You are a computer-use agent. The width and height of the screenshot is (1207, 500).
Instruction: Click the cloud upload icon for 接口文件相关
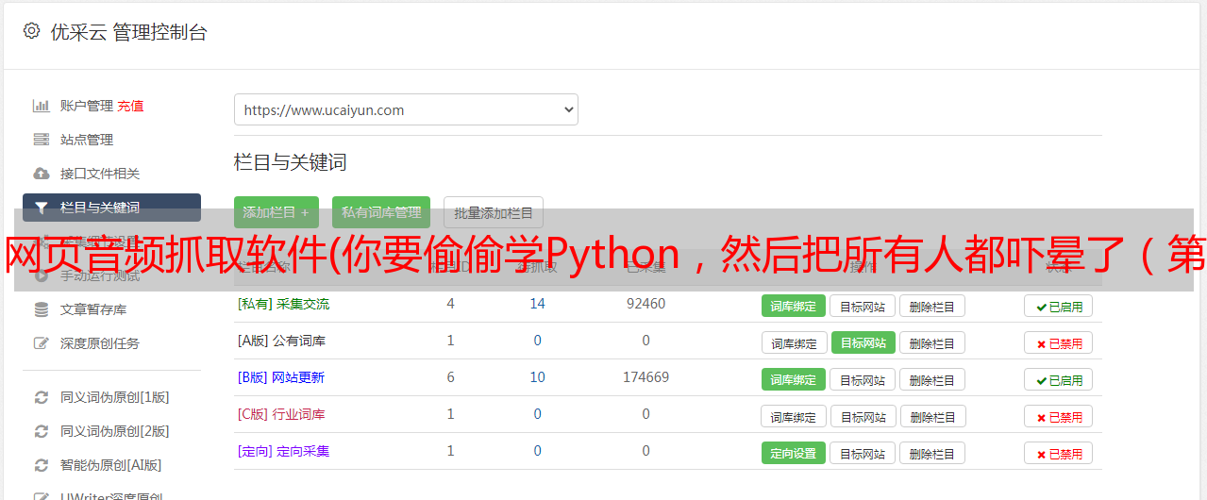click(x=42, y=174)
